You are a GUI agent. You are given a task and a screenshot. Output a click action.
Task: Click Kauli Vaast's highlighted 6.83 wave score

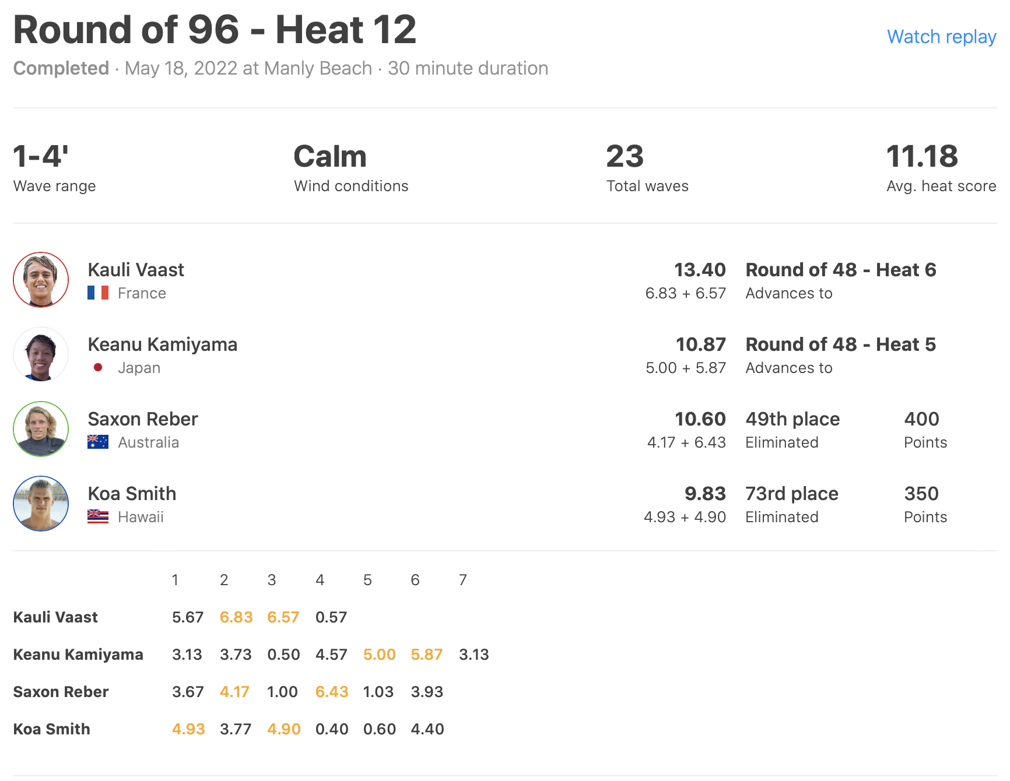pyautogui.click(x=236, y=617)
